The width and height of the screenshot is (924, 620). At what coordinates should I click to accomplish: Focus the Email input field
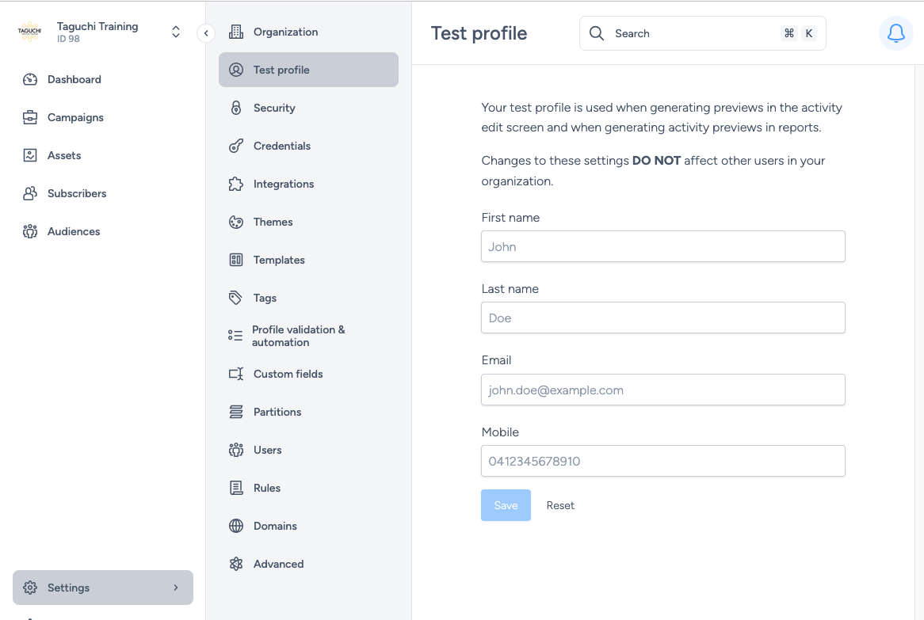tap(663, 390)
